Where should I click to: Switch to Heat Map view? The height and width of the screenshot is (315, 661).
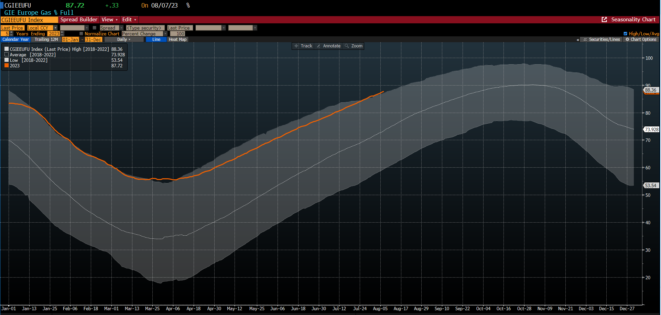(x=177, y=40)
